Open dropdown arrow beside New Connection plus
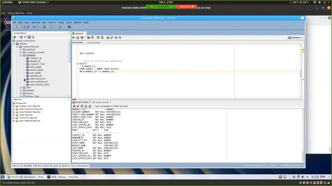This screenshot has width=332, height=186. coord(18,37)
